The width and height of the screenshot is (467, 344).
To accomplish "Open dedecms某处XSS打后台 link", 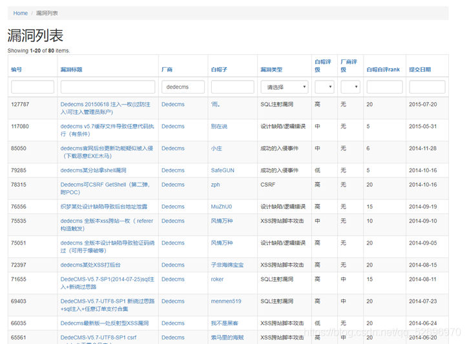I will (x=90, y=265).
